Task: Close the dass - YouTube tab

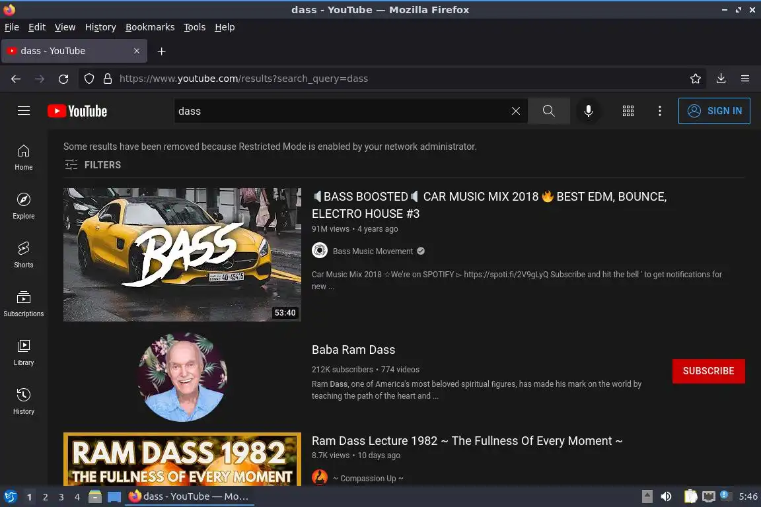Action: point(137,51)
